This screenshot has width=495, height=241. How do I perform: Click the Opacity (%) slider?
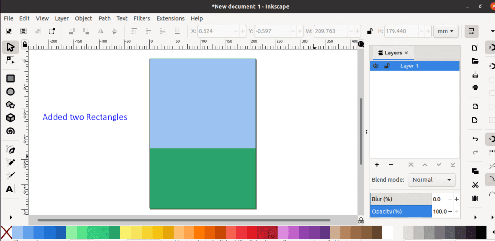pyautogui.click(x=401, y=212)
